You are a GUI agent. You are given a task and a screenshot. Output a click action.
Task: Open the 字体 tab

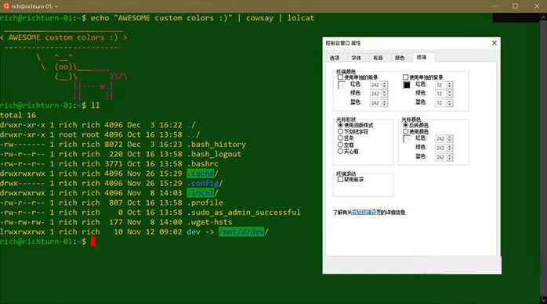(357, 58)
